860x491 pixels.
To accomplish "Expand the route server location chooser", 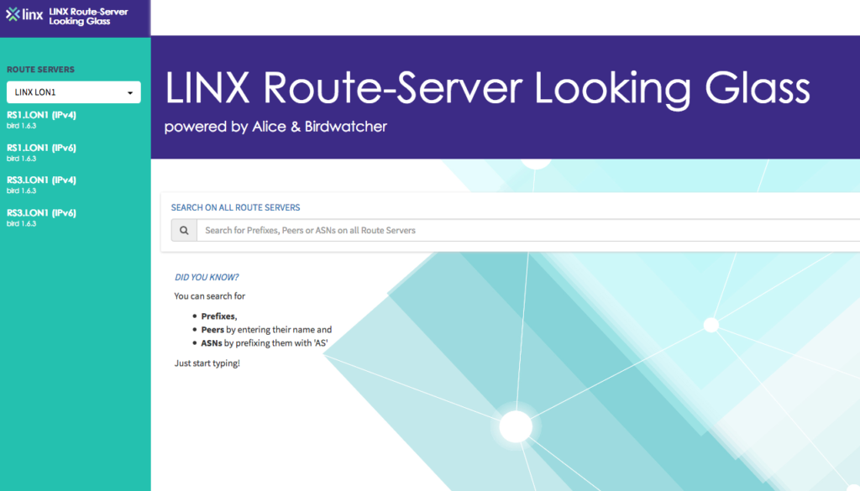I will [73, 92].
